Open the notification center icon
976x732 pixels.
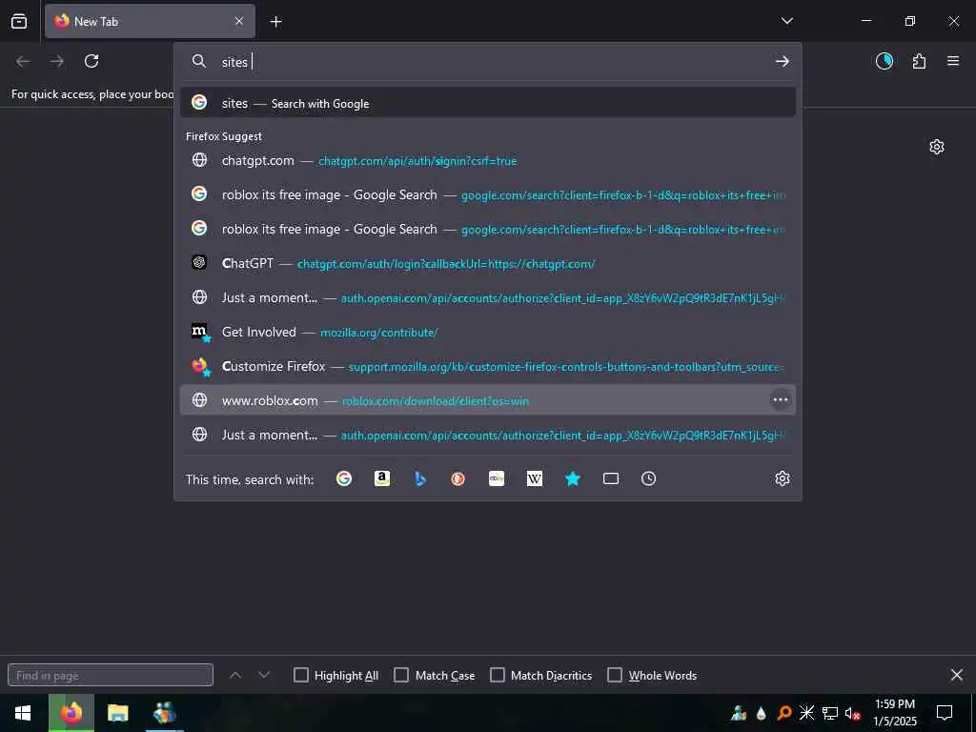(x=945, y=713)
